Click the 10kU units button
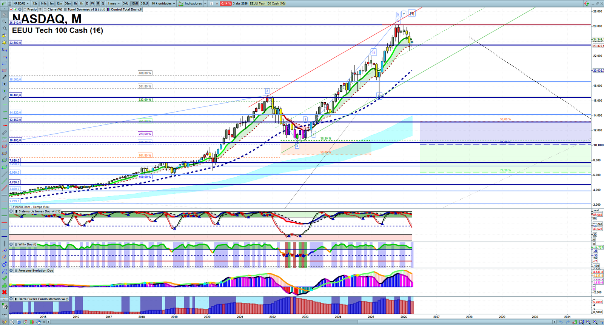 coord(135,3)
